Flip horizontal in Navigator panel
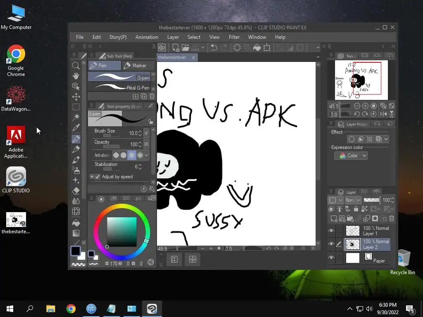The width and height of the screenshot is (423, 317). [383, 114]
